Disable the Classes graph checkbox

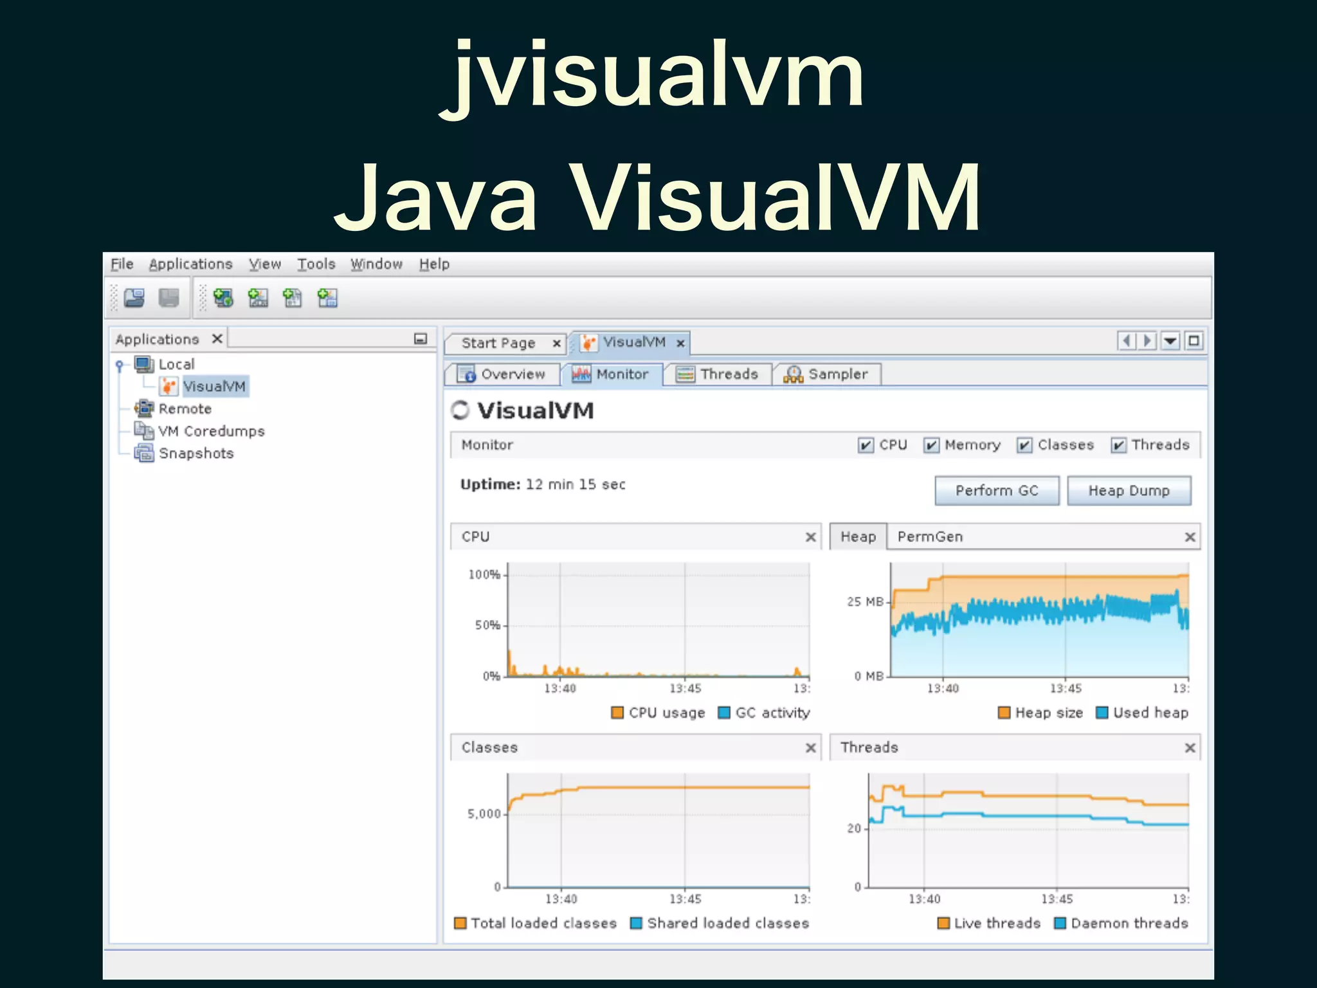(x=1024, y=445)
